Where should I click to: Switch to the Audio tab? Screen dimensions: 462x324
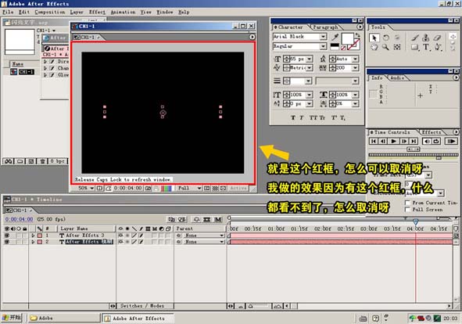click(397, 78)
